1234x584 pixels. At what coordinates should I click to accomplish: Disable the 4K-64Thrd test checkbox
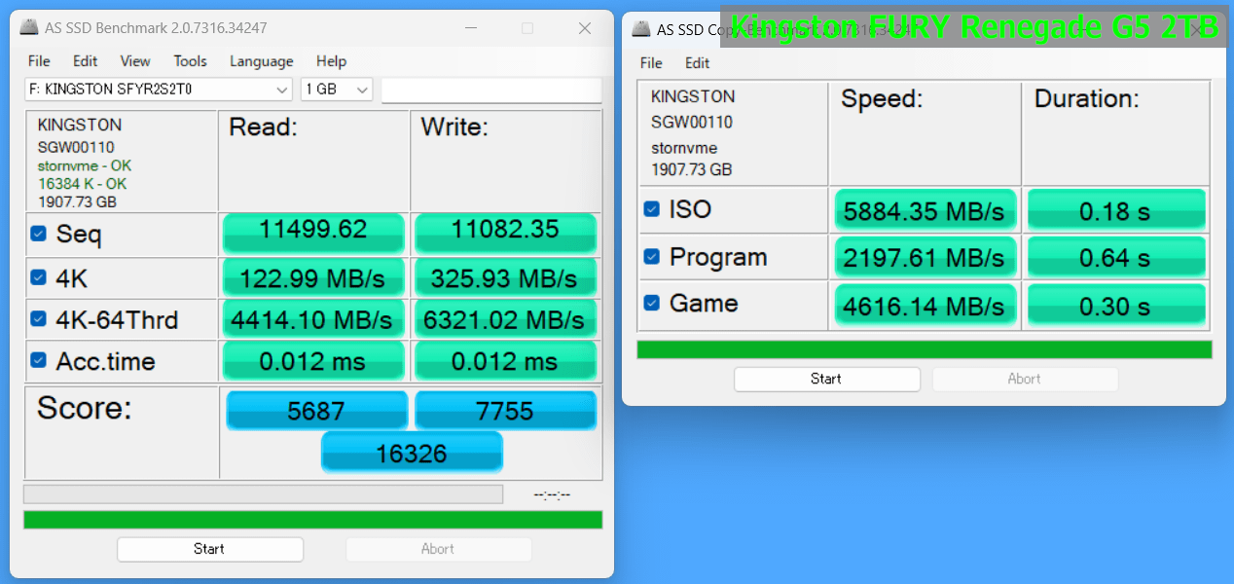38,318
